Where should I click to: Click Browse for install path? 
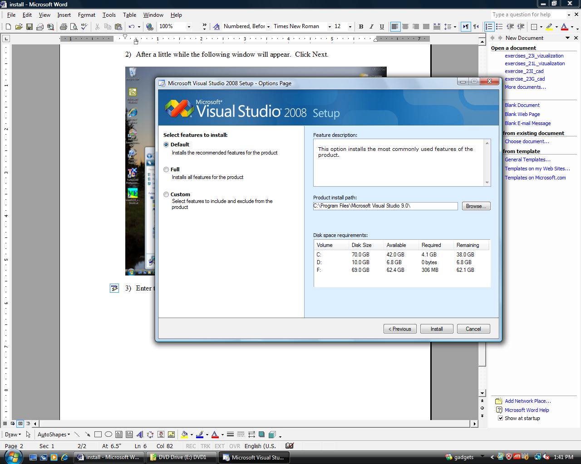tap(476, 206)
